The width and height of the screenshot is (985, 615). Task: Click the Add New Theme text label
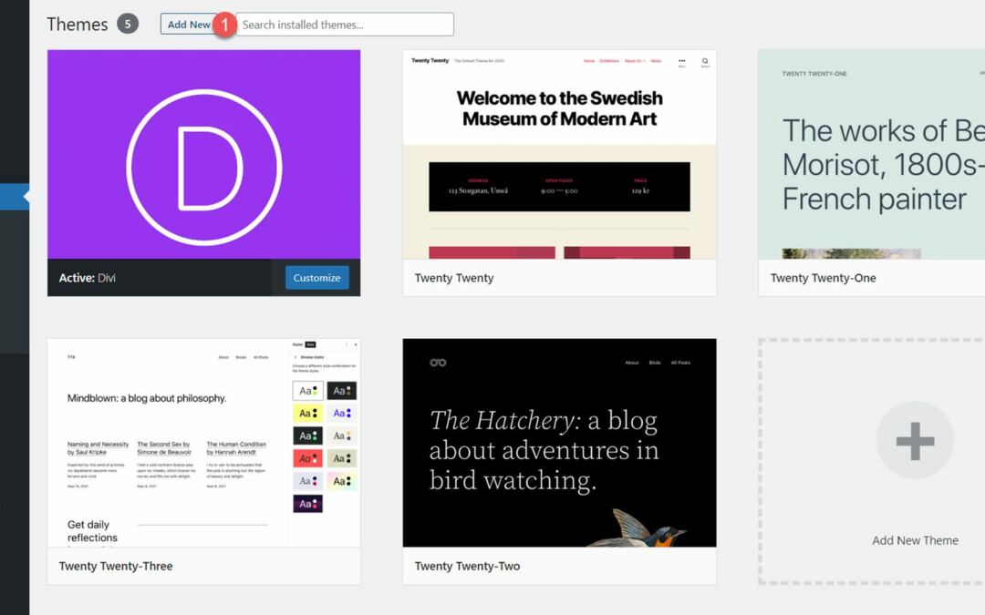[915, 540]
